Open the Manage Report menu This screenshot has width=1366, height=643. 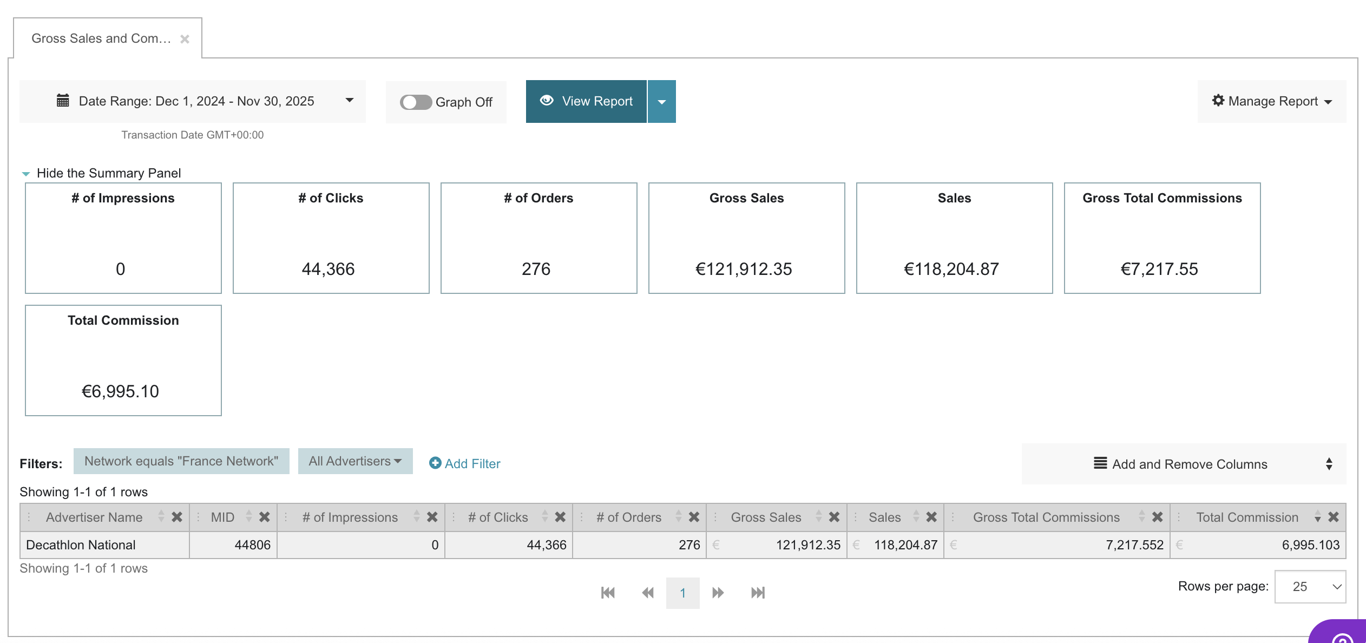point(1272,101)
